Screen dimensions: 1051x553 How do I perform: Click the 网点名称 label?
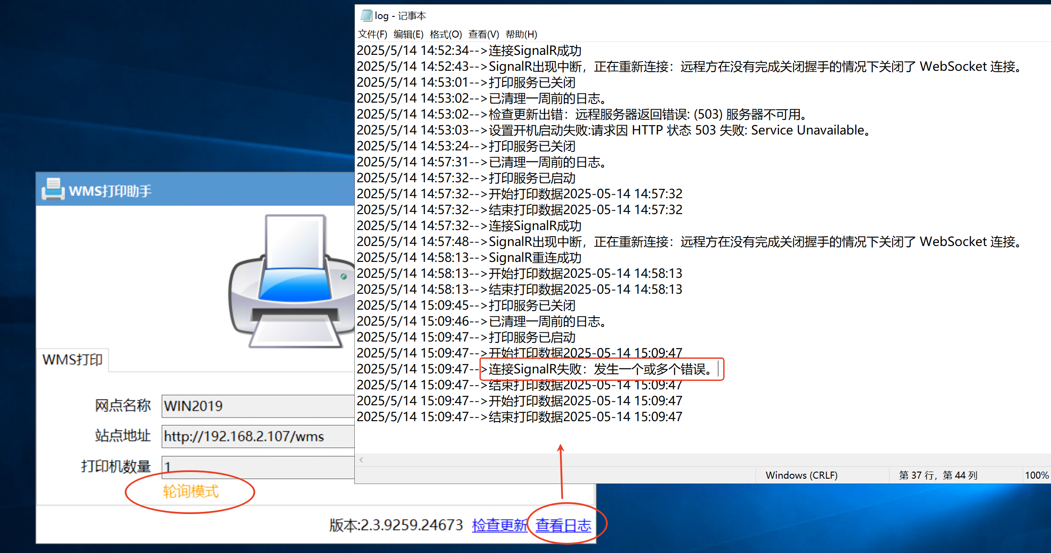tap(123, 405)
